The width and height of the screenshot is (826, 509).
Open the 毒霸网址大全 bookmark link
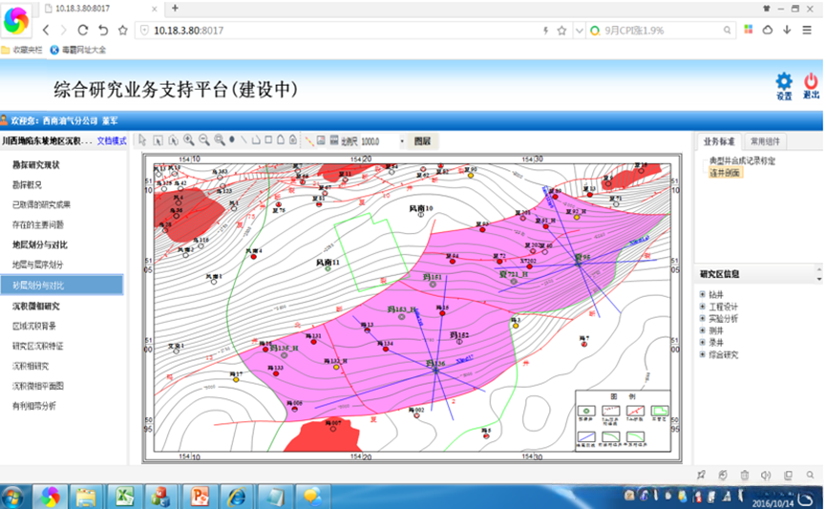point(78,50)
